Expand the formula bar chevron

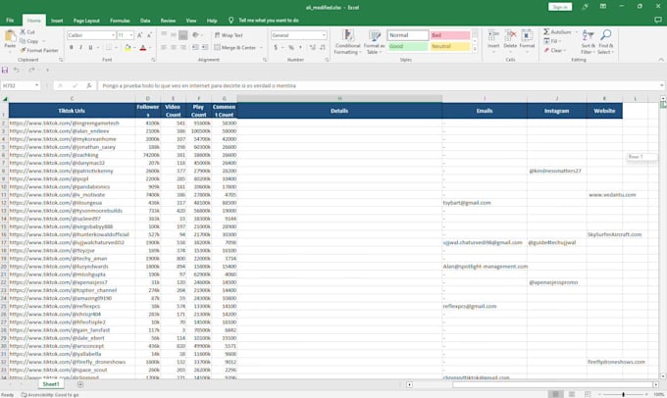coord(661,85)
